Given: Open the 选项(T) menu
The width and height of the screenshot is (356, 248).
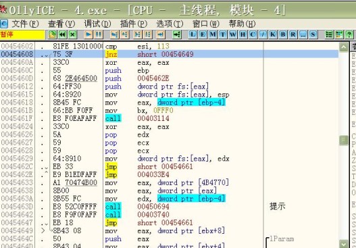Looking at the screenshot, I should [170, 24].
